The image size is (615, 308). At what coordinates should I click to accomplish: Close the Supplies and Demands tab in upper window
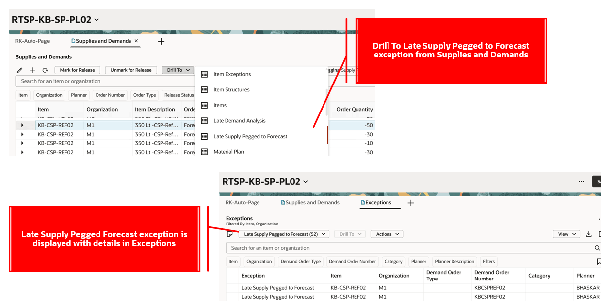pyautogui.click(x=136, y=41)
